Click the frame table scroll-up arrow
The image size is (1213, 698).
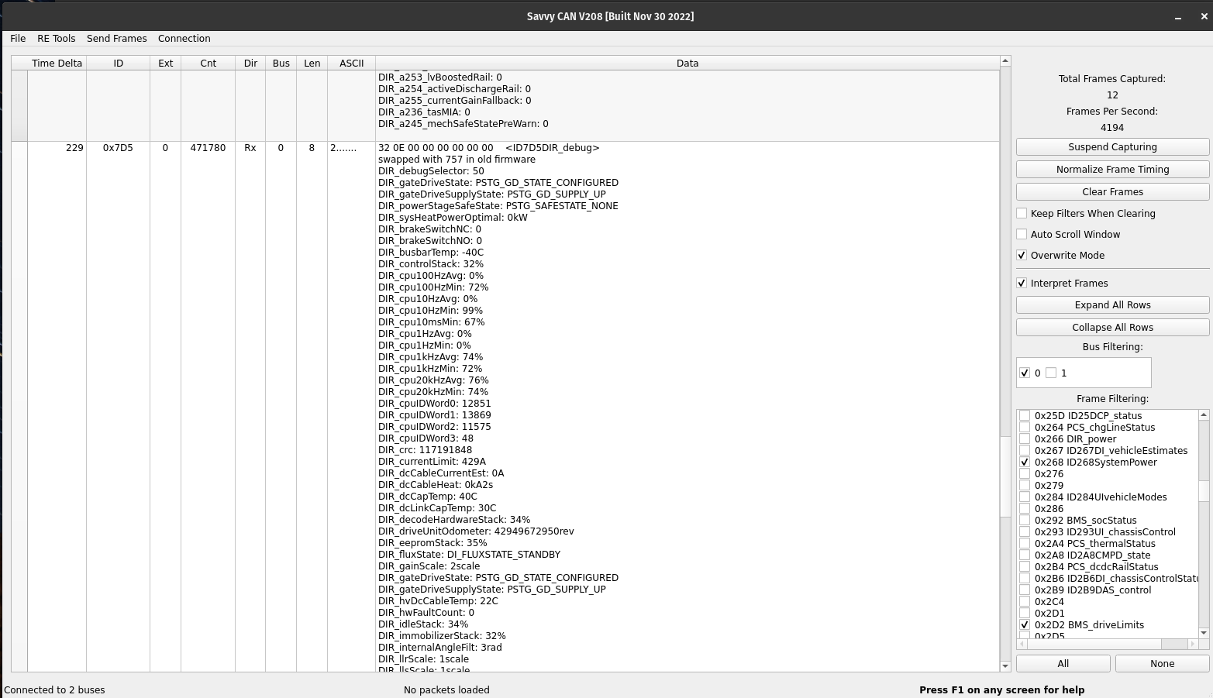point(1005,61)
